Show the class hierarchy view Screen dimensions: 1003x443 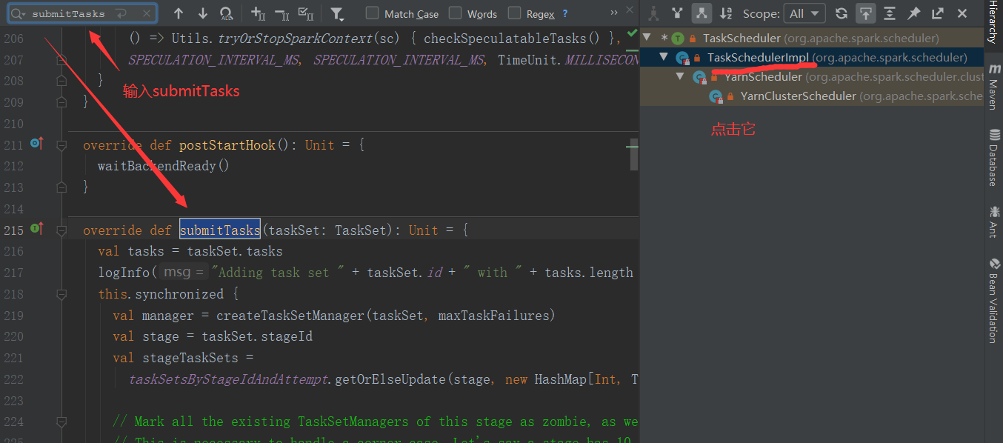pyautogui.click(x=653, y=13)
